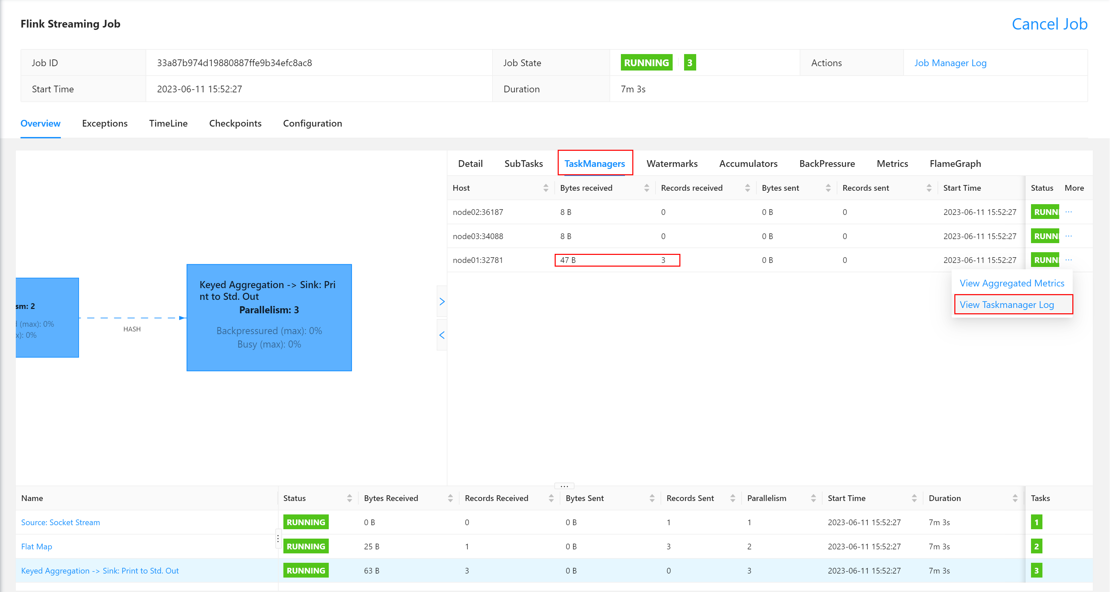Sort bottom table by Duration

click(x=1015, y=498)
